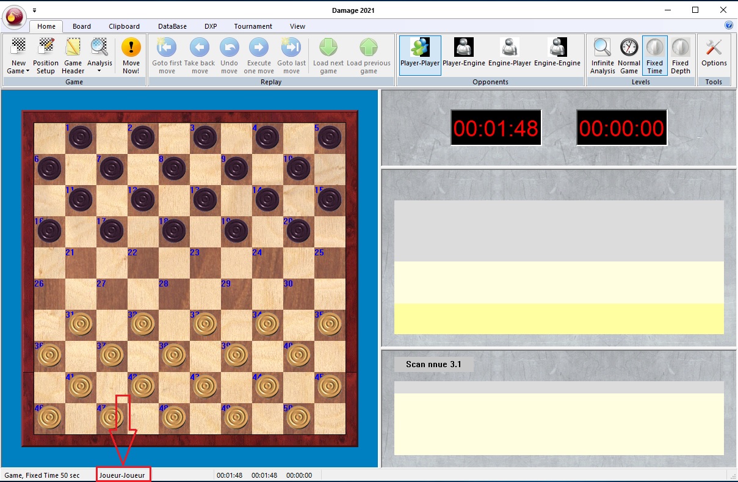
Task: Select the white piece on square 32
Action: (142, 324)
